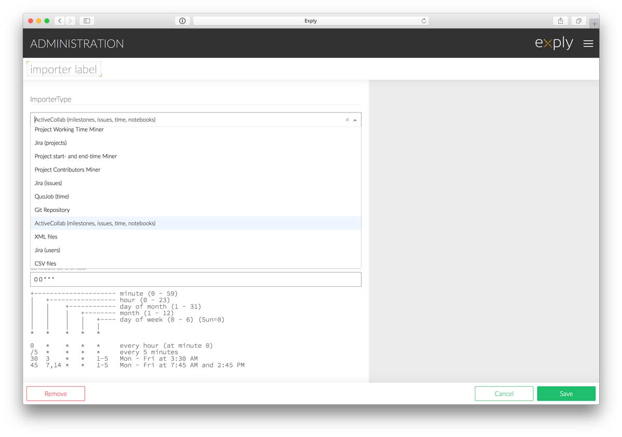This screenshot has width=622, height=437.
Task: Select Project start- and end-time Miner
Action: click(195, 157)
